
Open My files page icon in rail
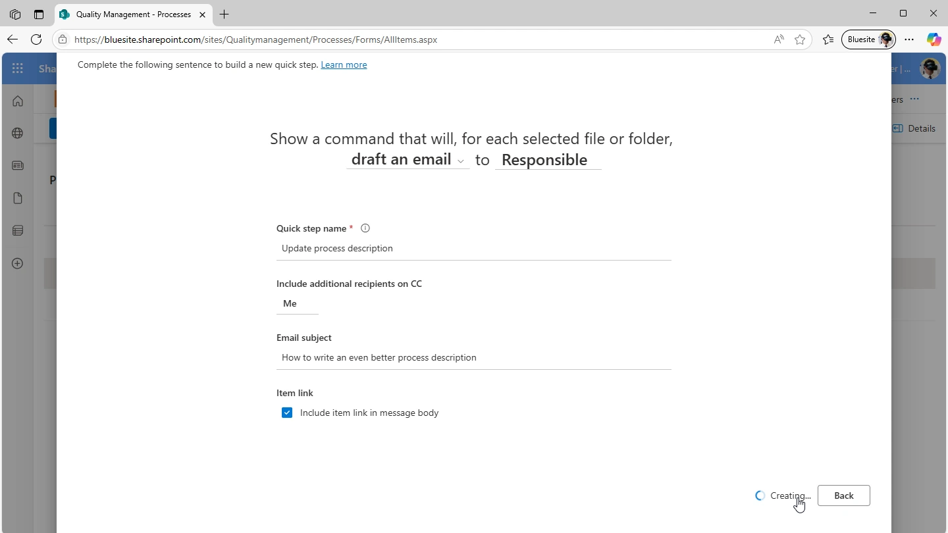18,198
